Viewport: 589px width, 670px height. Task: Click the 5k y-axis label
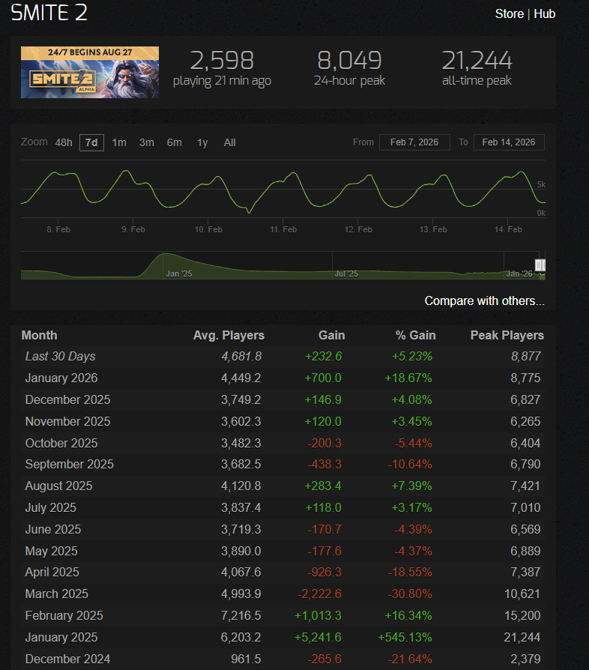[x=541, y=184]
